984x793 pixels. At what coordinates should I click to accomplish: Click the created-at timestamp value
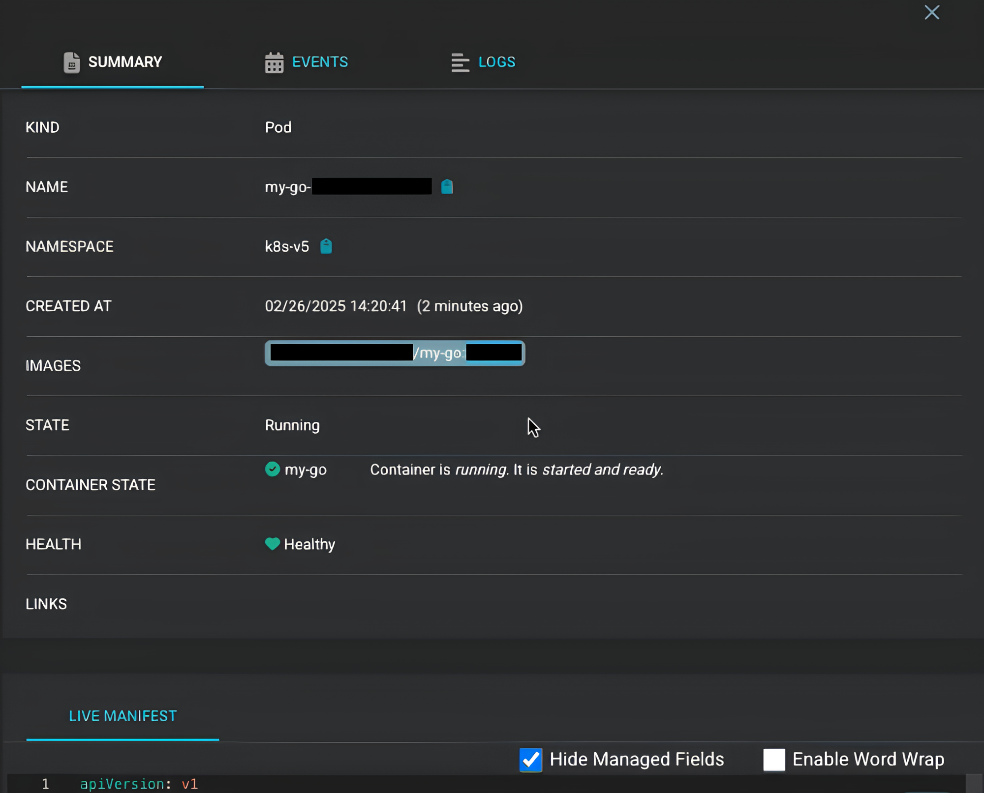336,306
